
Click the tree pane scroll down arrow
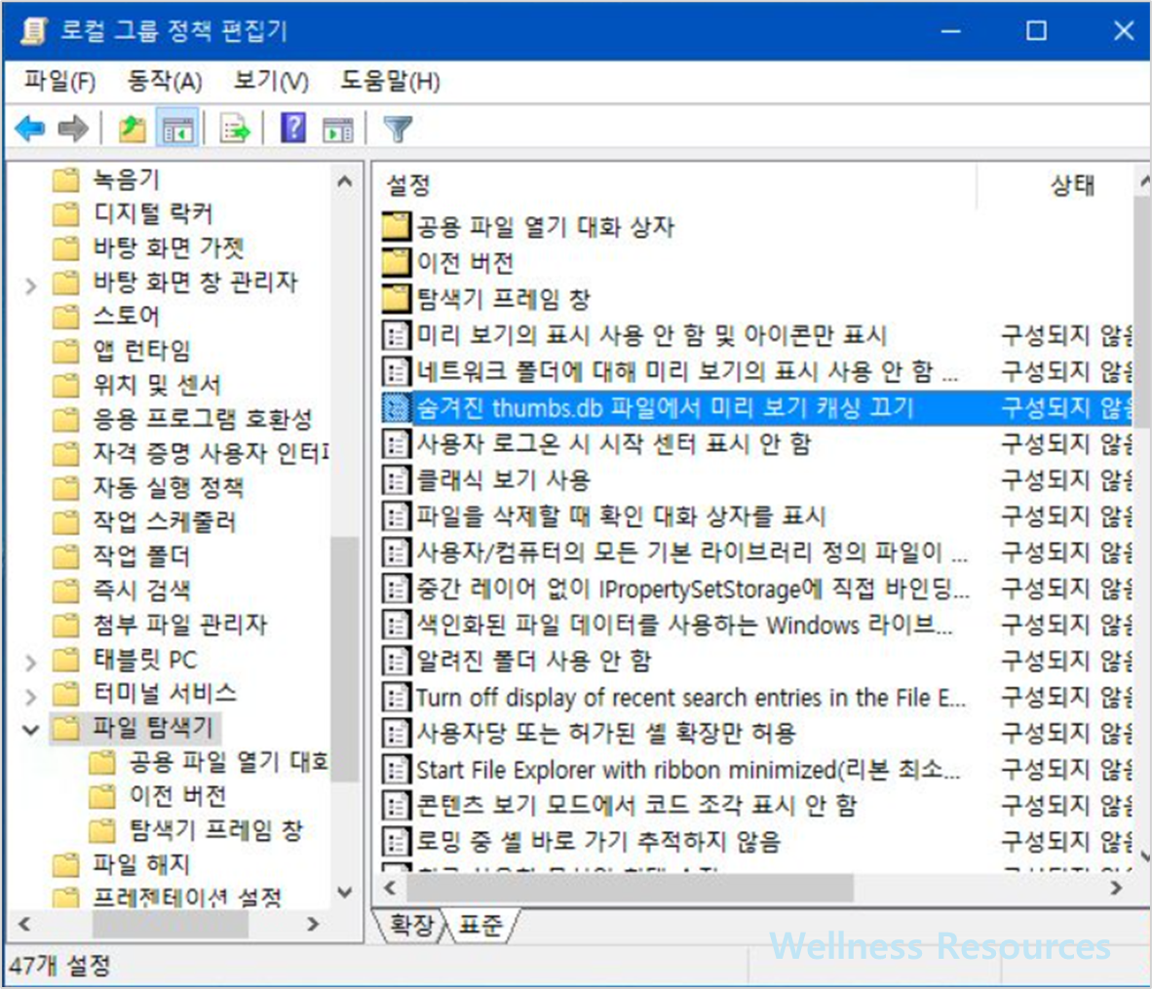(x=345, y=893)
